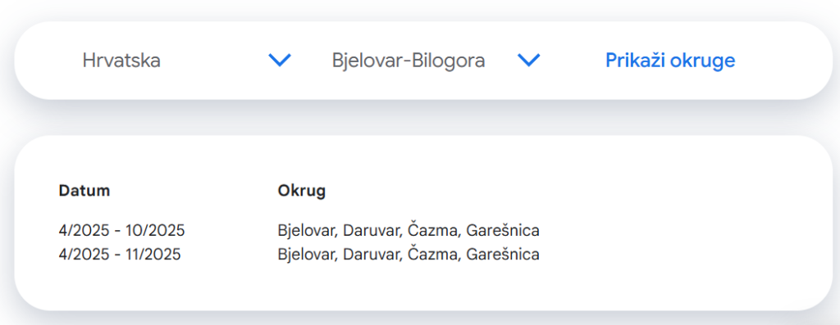The height and width of the screenshot is (325, 840).
Task: Click the chevron arrow beside Bjelovar-Bilogora
Action: [529, 61]
